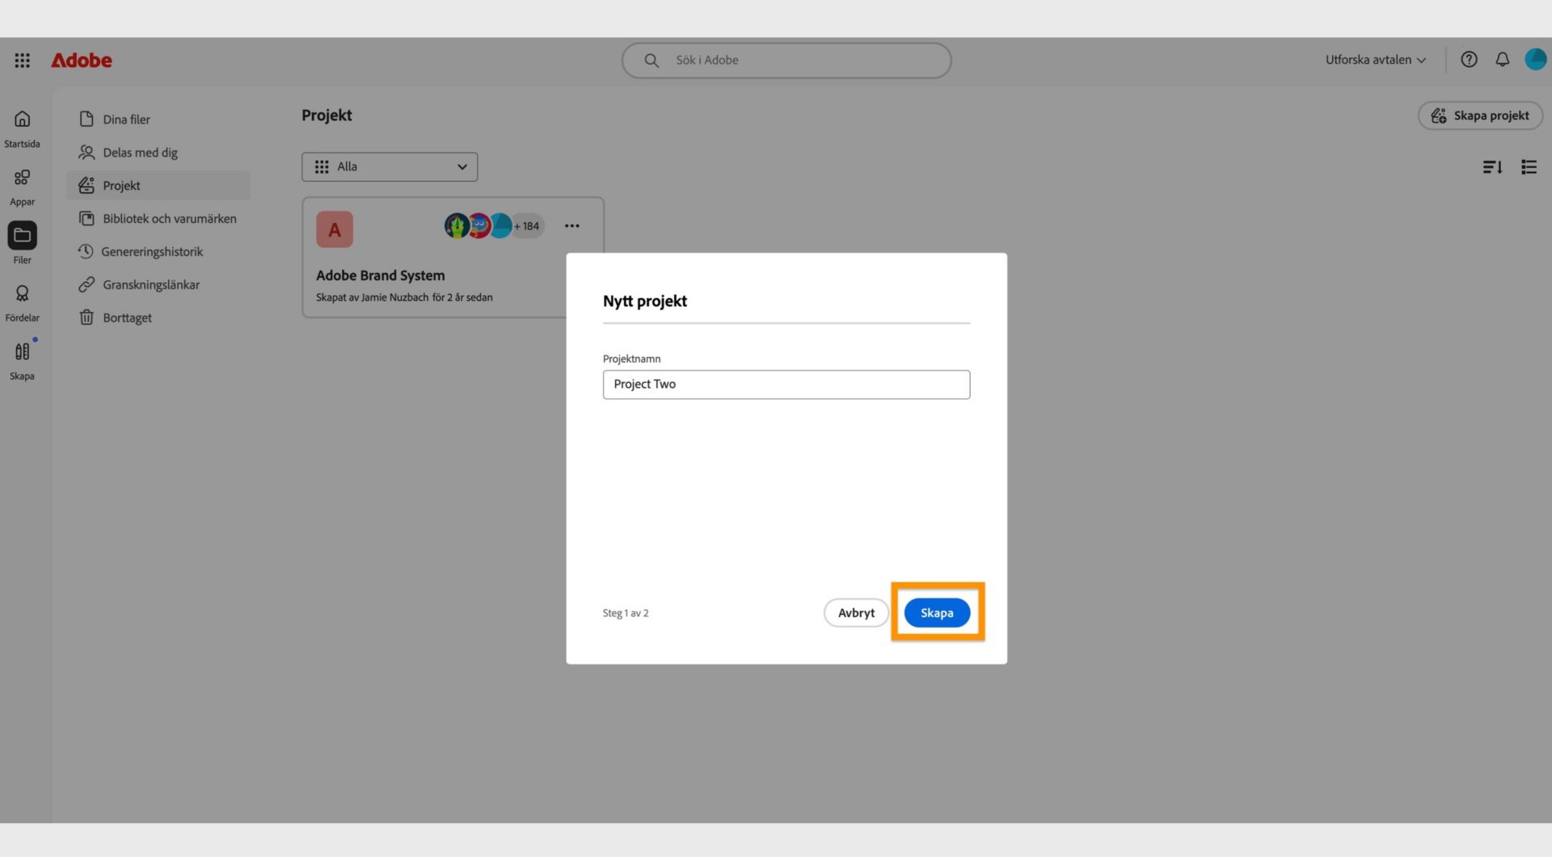This screenshot has width=1552, height=857.
Task: Click the search magnifier icon
Action: coord(652,61)
